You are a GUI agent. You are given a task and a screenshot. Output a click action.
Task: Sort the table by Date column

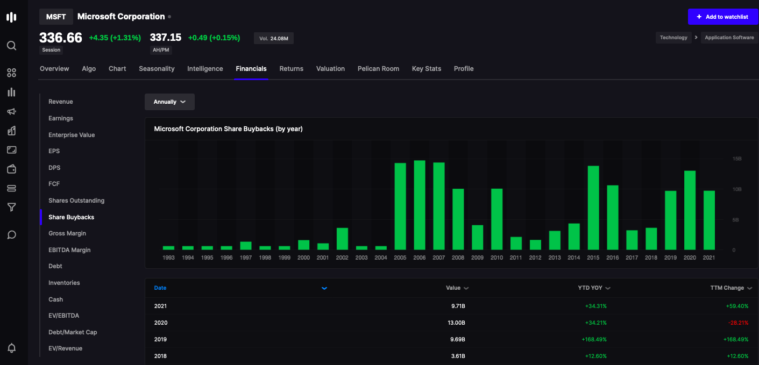coord(160,288)
